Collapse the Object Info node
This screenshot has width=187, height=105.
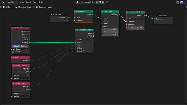coord(13,28)
